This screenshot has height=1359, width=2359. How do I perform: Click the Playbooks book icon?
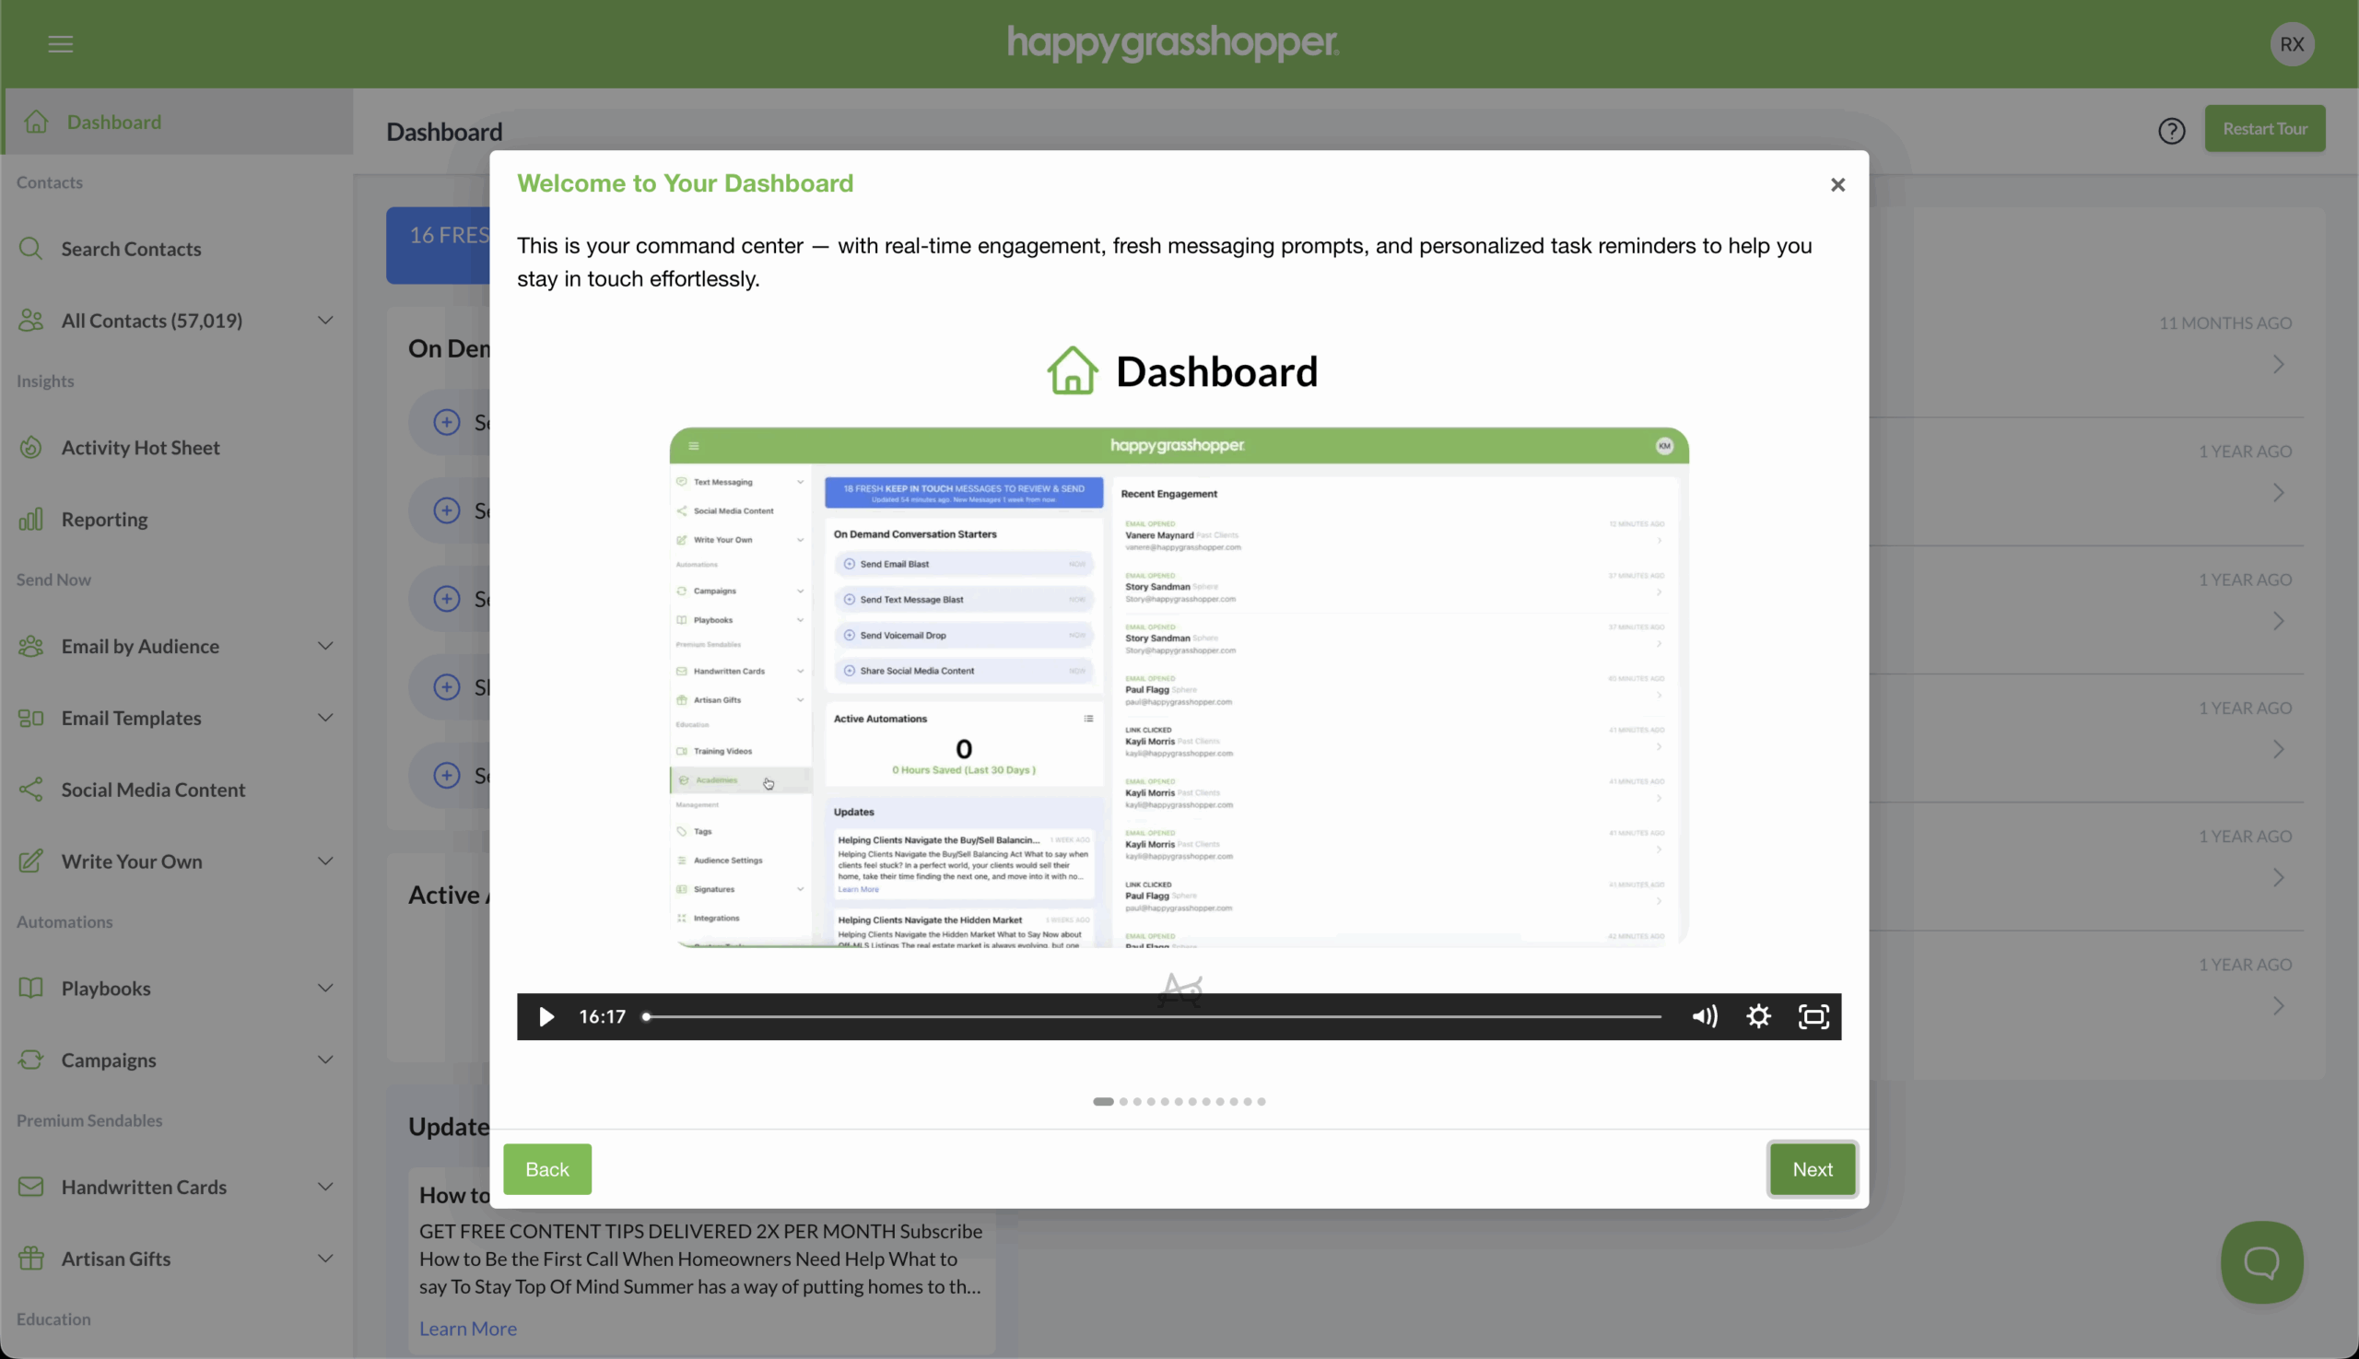click(30, 988)
